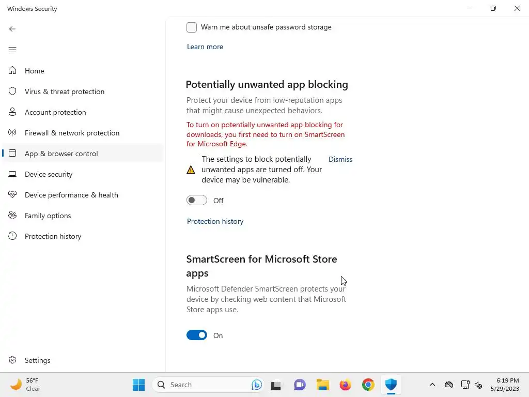
Task: Turn off SmartScreen for Microsoft Store apps toggle
Action: 197,335
